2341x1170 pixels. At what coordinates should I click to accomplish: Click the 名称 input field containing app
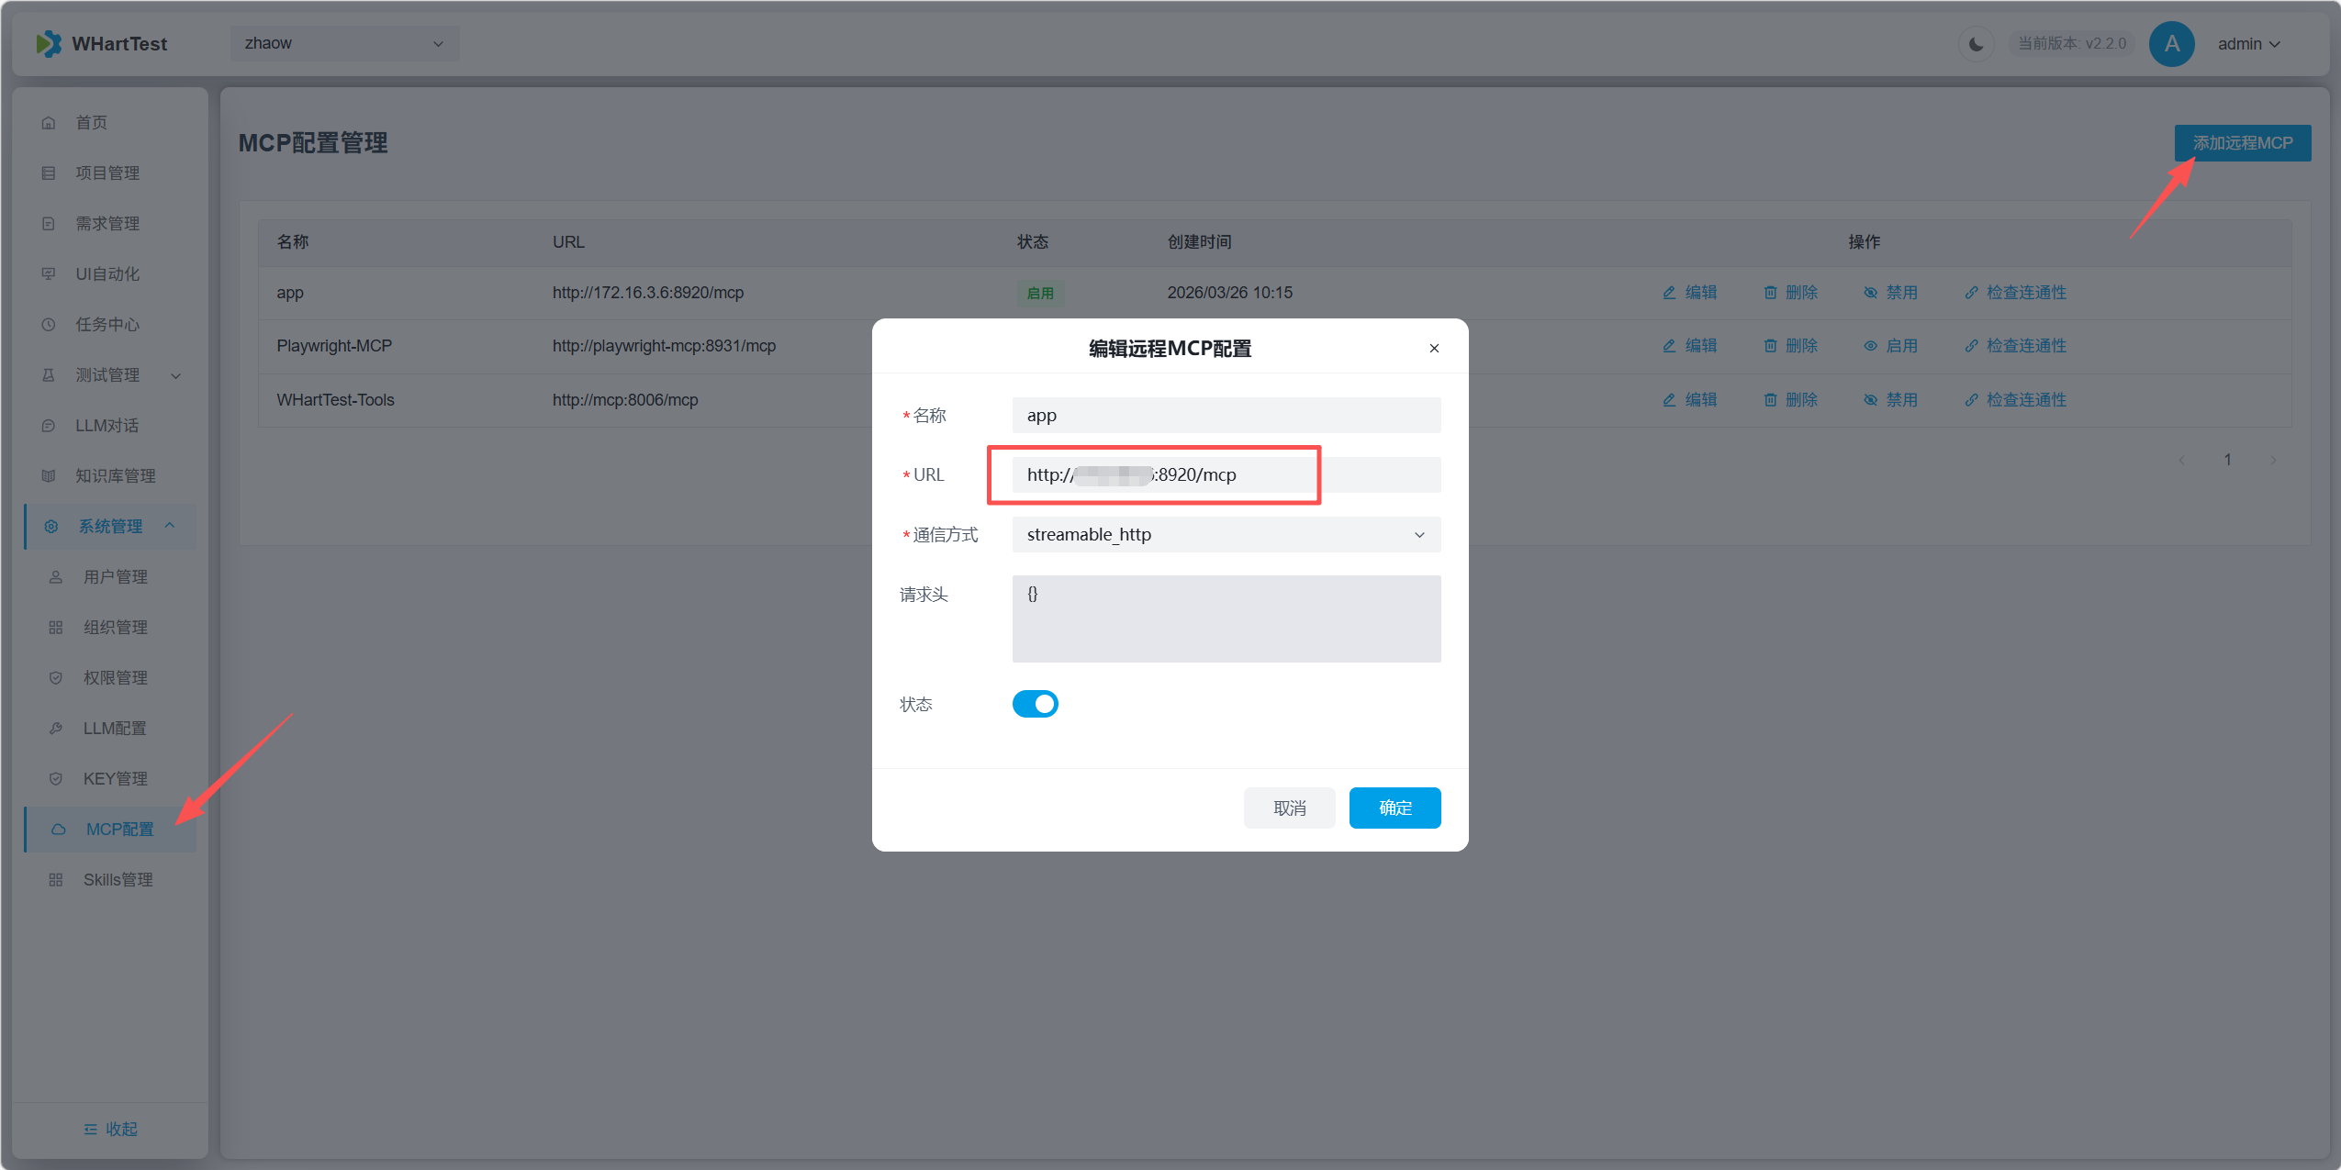coord(1226,416)
